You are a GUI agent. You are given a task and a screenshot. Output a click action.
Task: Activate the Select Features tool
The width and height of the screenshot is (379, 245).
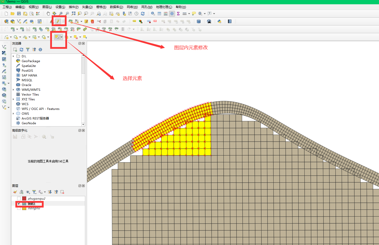pos(57,37)
